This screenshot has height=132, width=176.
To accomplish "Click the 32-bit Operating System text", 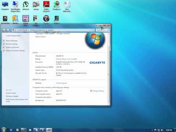I will coord(65,70).
